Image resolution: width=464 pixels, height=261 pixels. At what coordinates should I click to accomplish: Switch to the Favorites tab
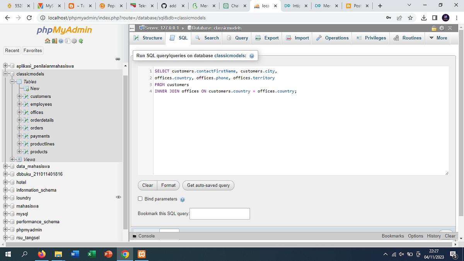(x=32, y=50)
